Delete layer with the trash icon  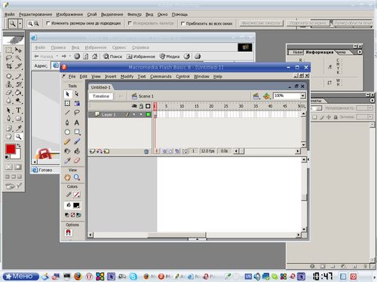pos(146,151)
